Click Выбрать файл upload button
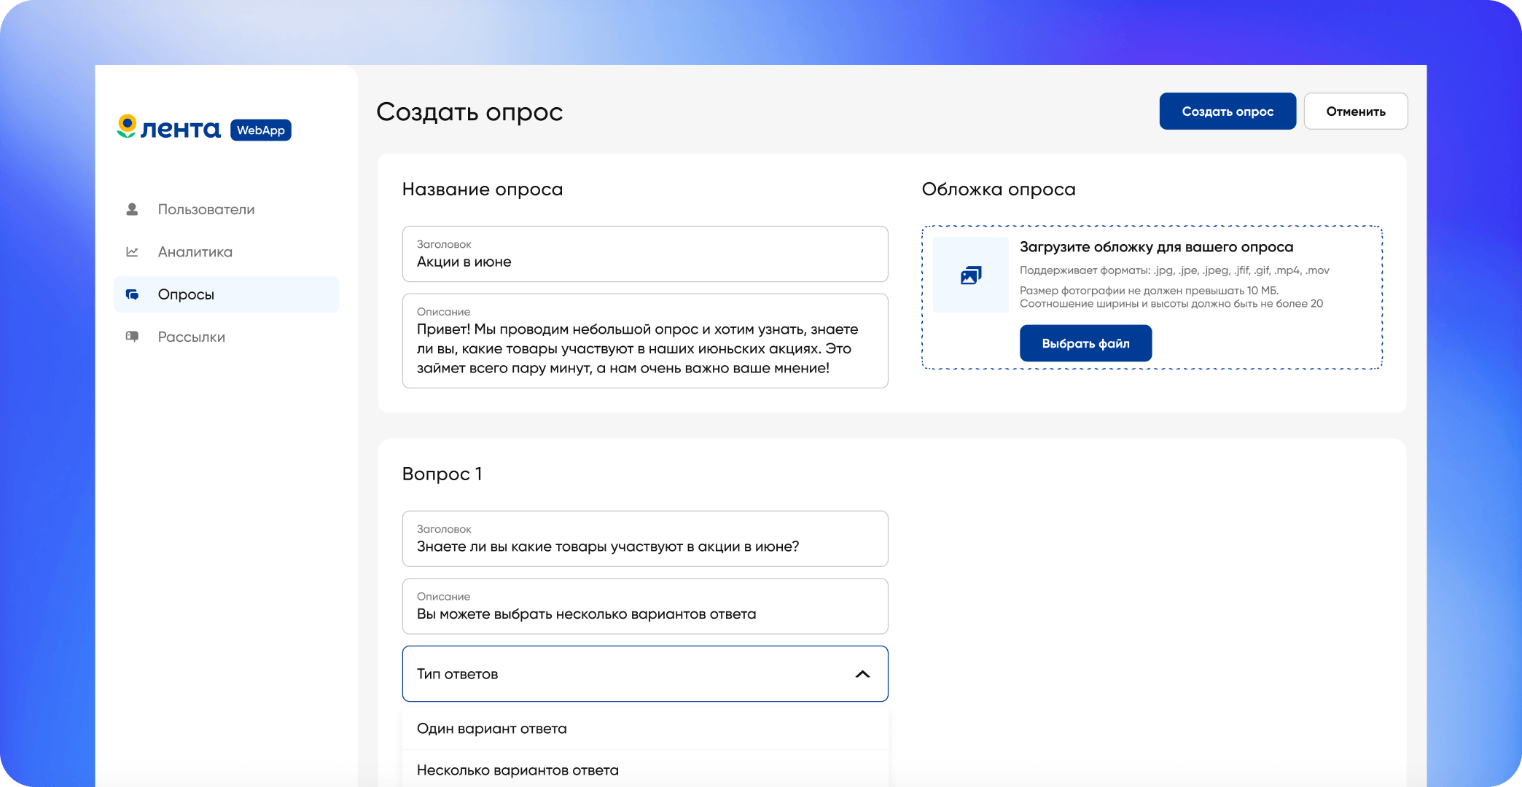The image size is (1522, 787). pyautogui.click(x=1085, y=343)
